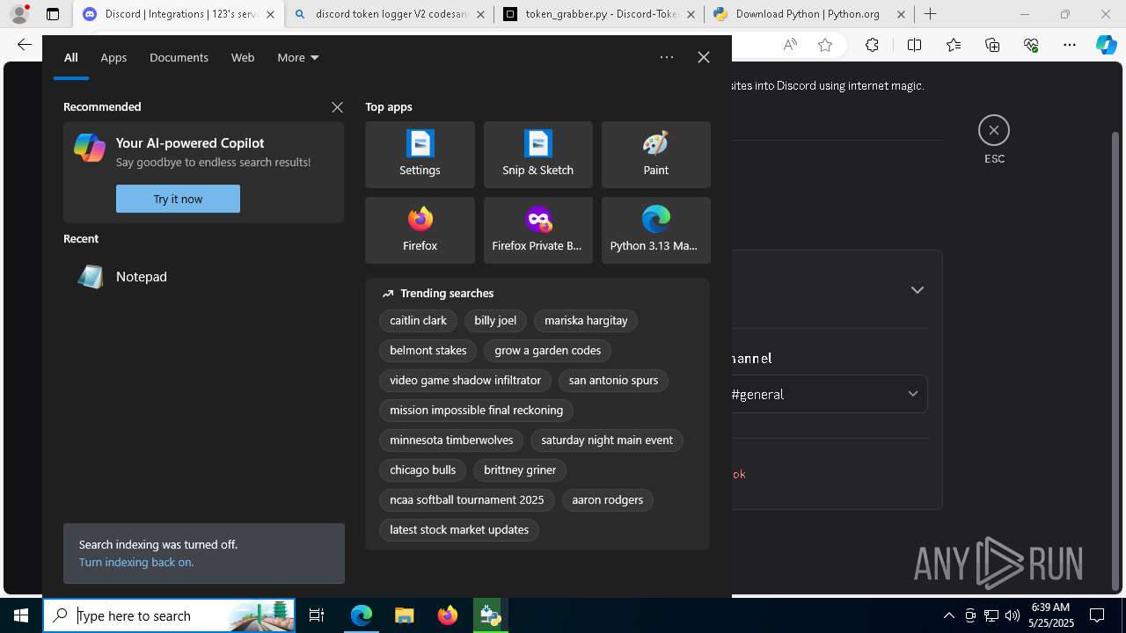Switch to token_grabber.py browser tab
1126x633 pixels.
[600, 14]
